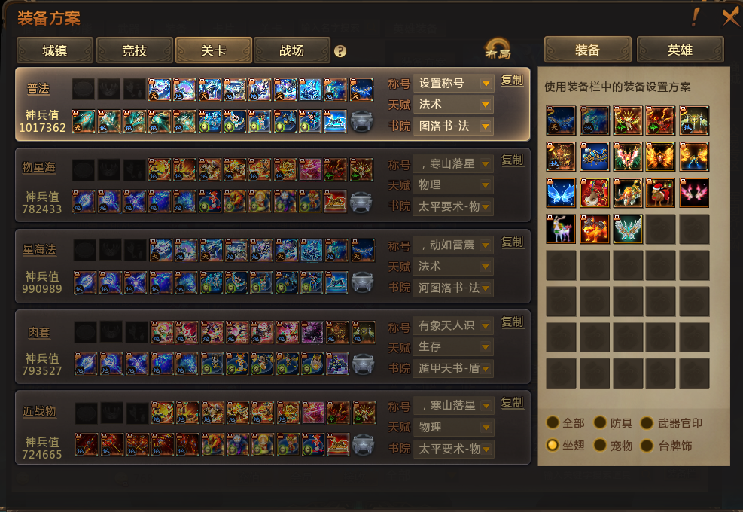Click the 近战物 scheme name label
This screenshot has width=743, height=512.
(39, 411)
